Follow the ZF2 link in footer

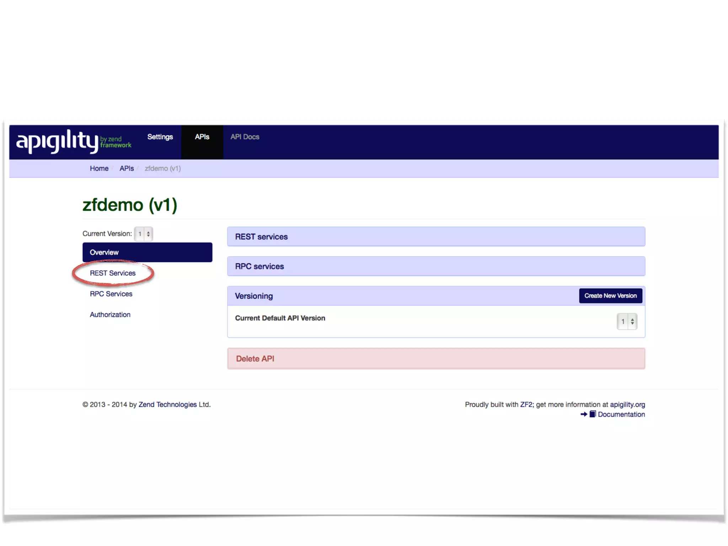point(526,405)
